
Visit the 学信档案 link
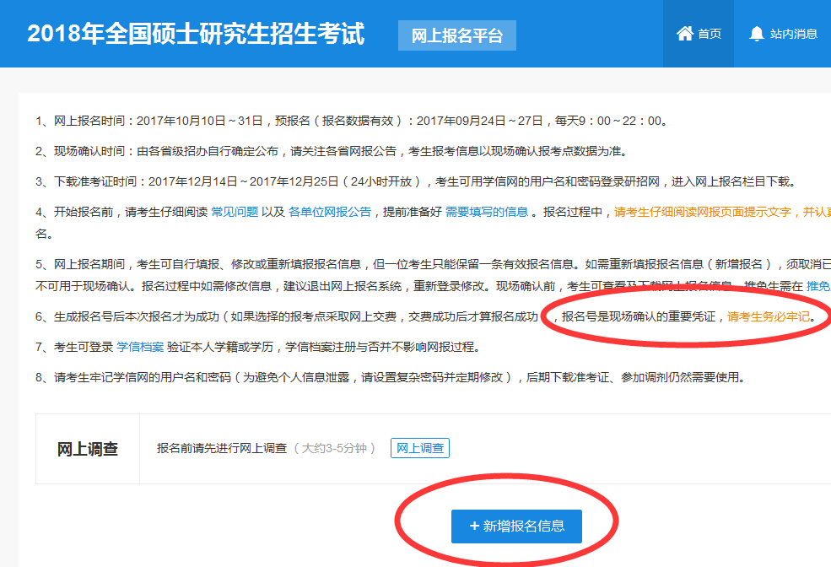(140, 347)
